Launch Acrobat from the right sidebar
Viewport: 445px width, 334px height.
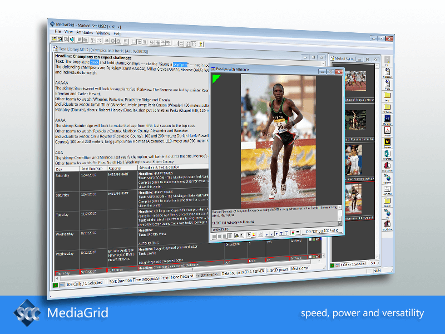(387, 130)
